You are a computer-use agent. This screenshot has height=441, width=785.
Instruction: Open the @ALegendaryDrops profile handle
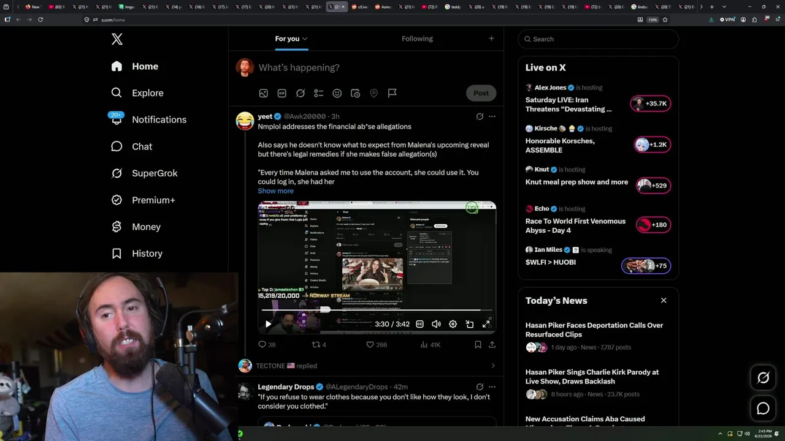pyautogui.click(x=356, y=387)
